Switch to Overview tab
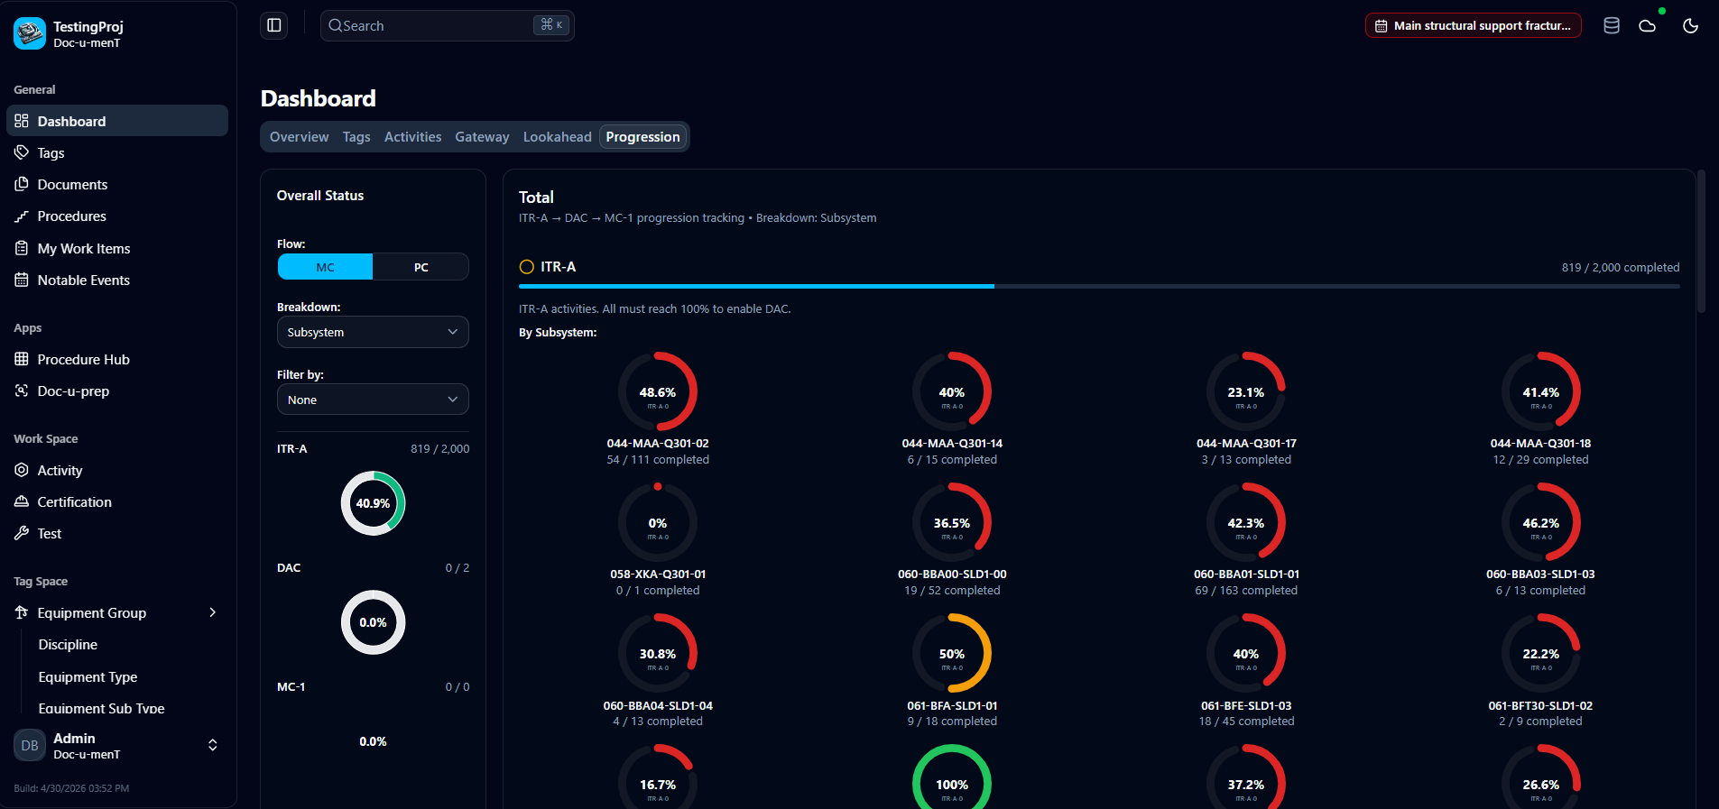This screenshot has height=809, width=1719. tap(299, 137)
